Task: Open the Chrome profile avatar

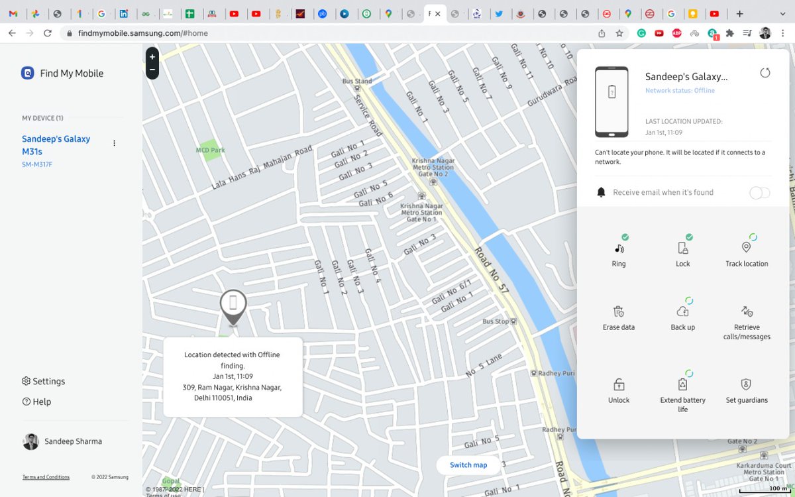Action: pos(765,33)
